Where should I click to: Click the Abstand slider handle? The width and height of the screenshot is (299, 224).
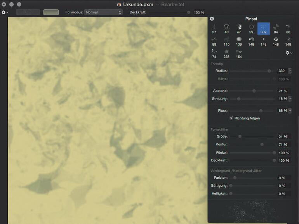(254, 91)
